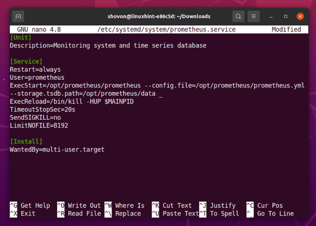Place cursor on the ExecStart= line
The width and height of the screenshot is (316, 226).
157,86
